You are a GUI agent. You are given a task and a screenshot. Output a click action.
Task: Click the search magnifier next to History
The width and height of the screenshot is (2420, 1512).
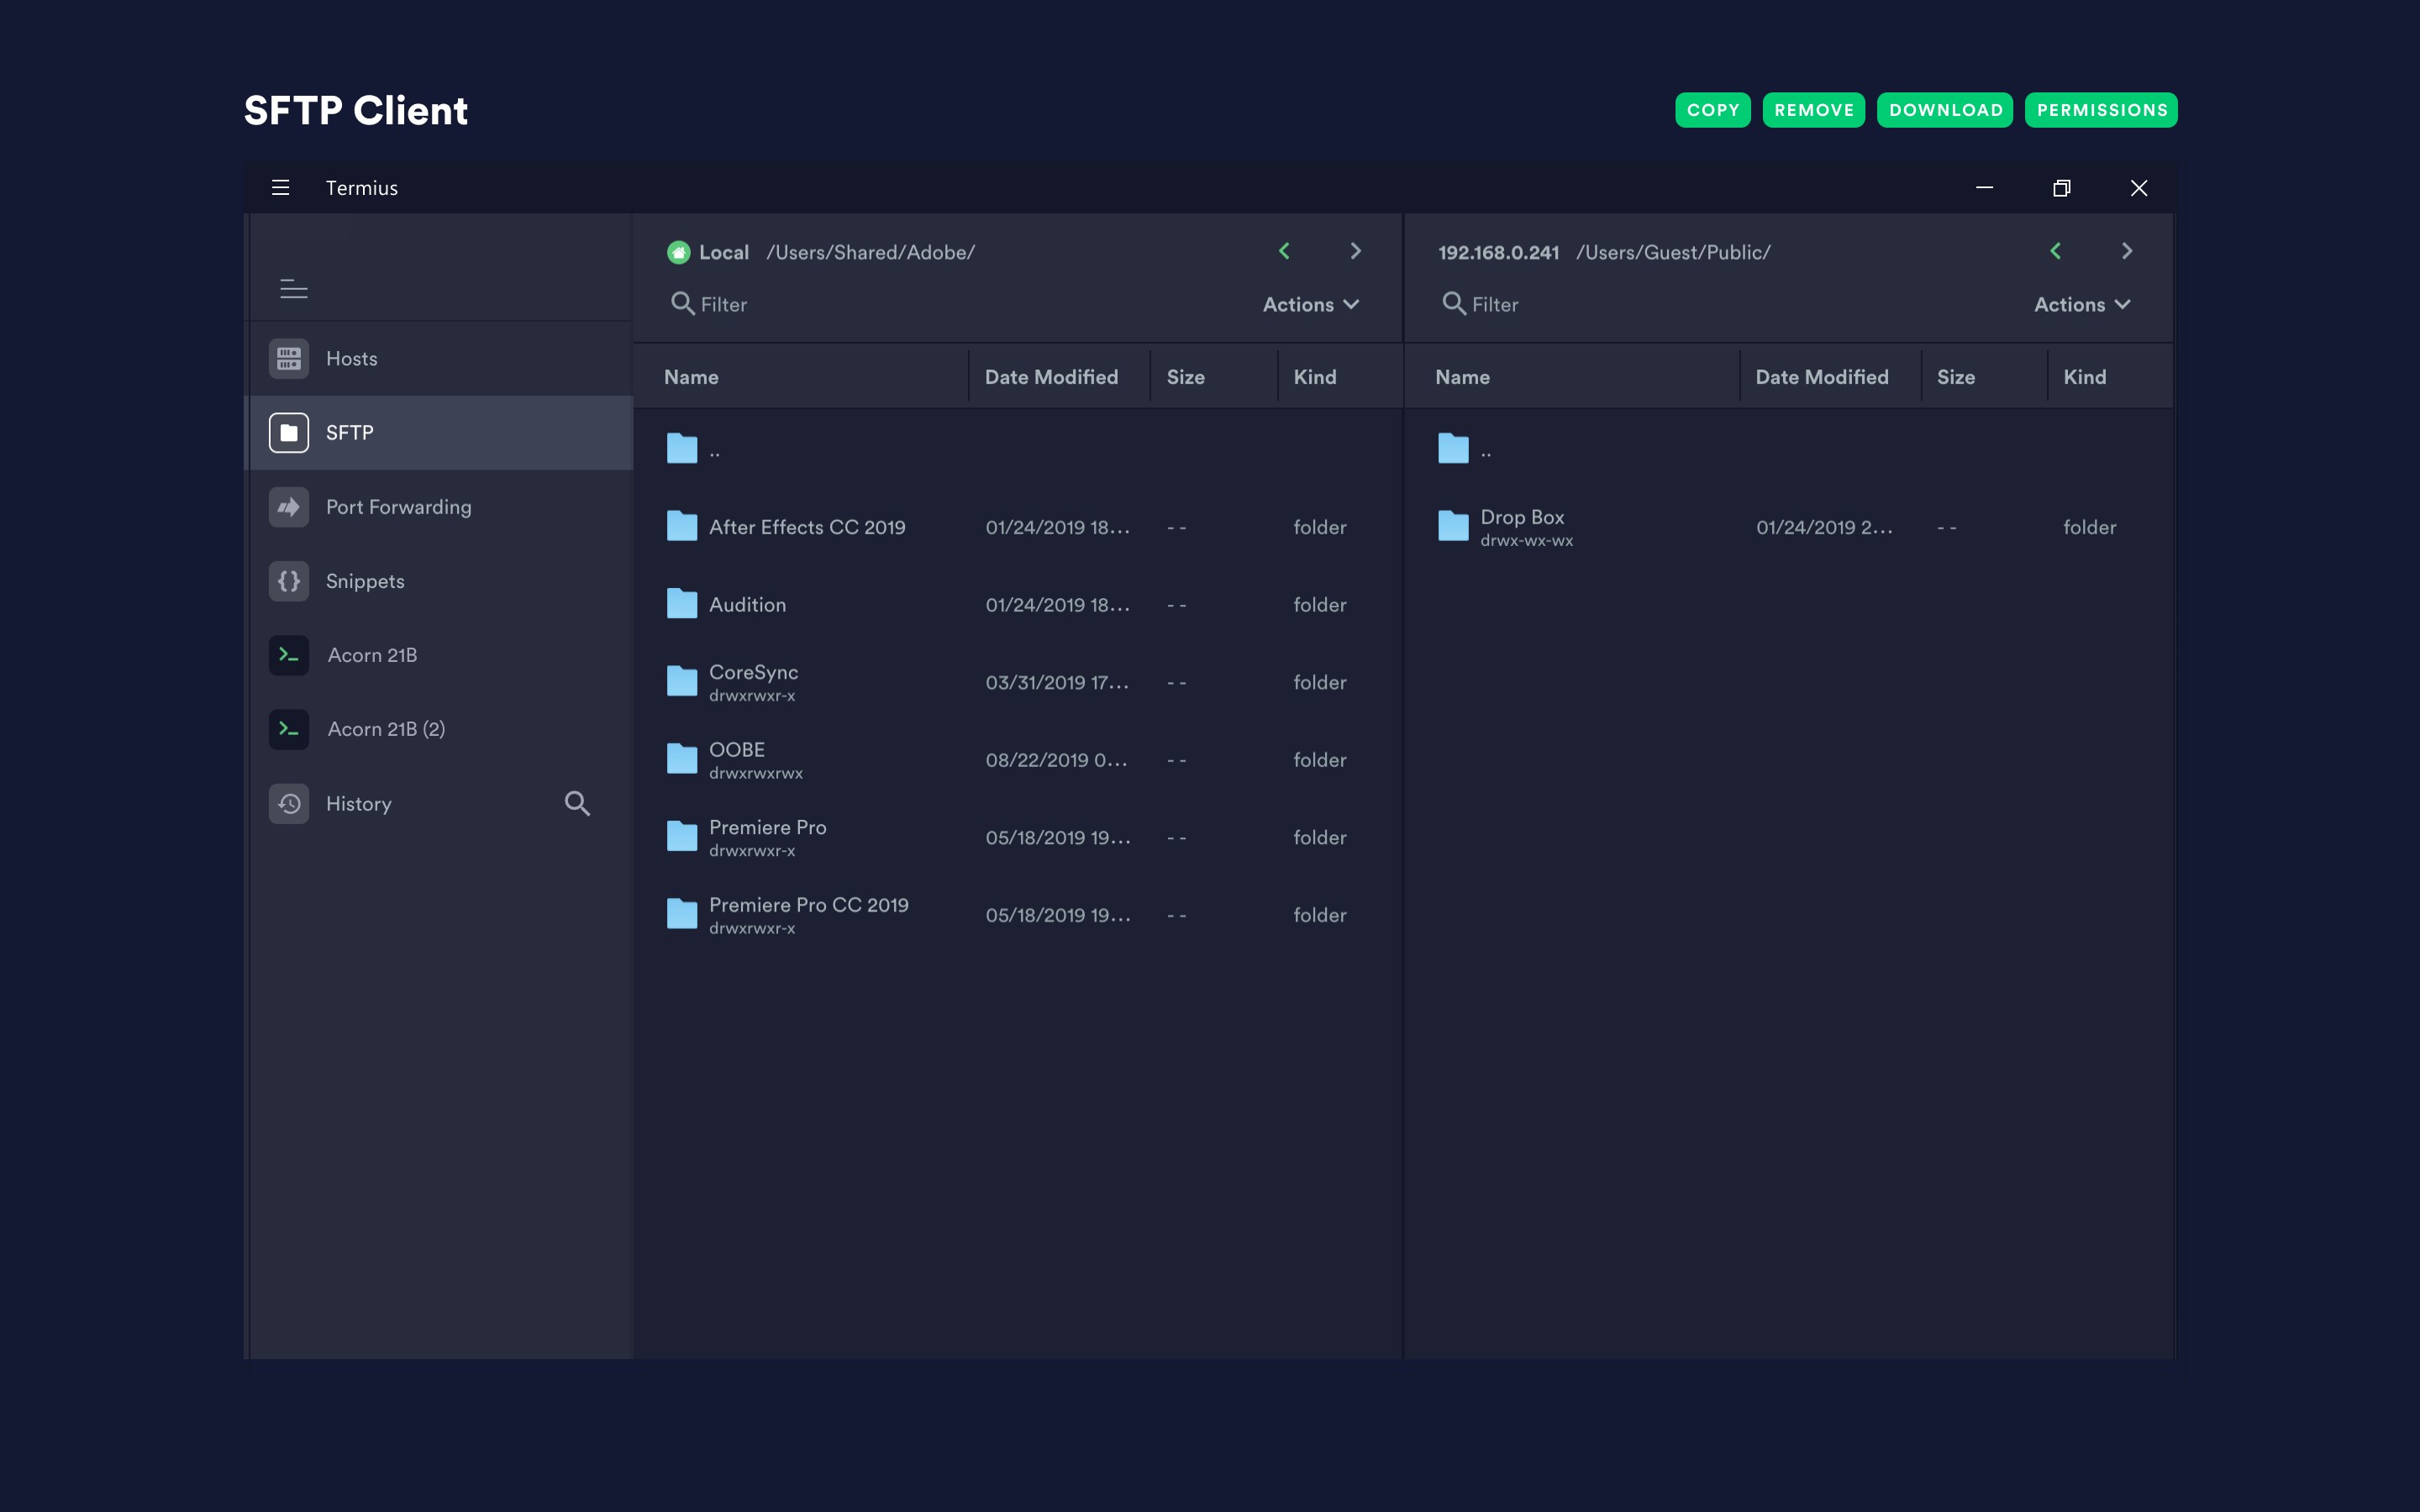click(577, 804)
